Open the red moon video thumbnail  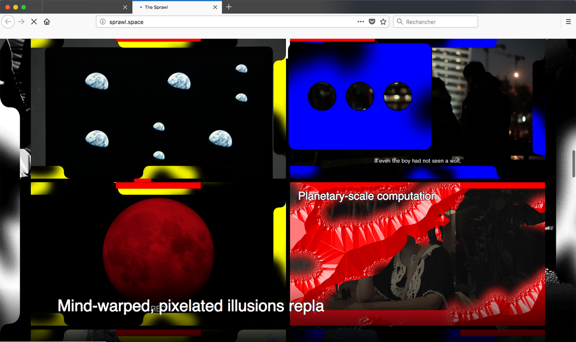158,251
